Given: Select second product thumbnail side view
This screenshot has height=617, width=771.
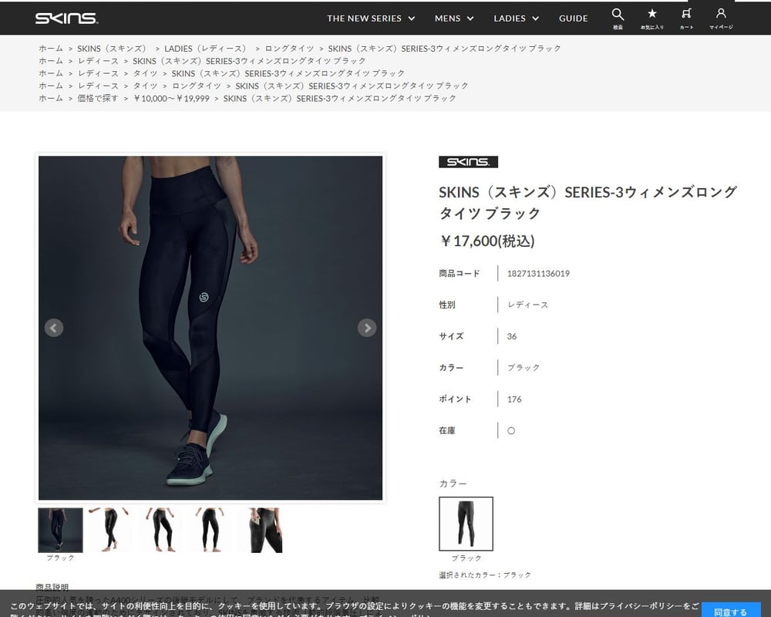Looking at the screenshot, I should tap(110, 531).
